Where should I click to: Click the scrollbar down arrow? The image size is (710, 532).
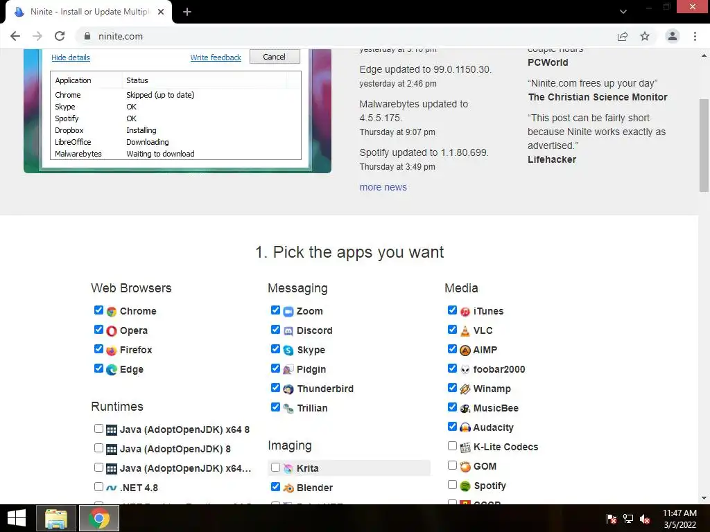704,498
